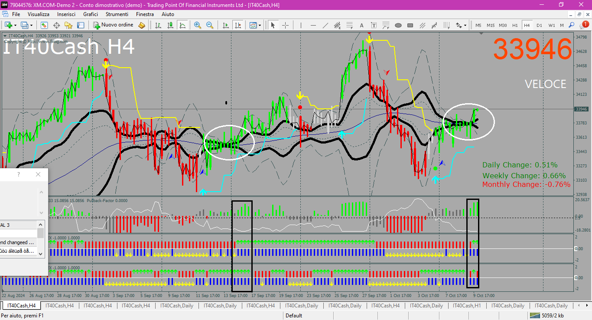Switch to the IT40Cash,H1 chart tab
Viewport: 592px width, 320px height.
(467, 306)
